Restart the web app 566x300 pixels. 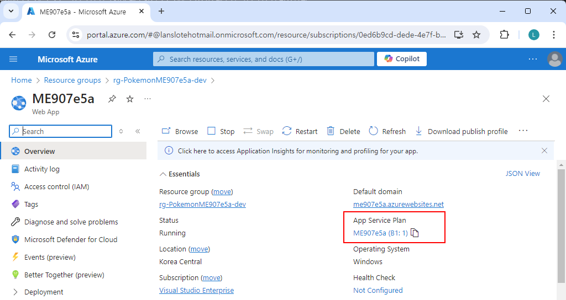pyautogui.click(x=300, y=131)
